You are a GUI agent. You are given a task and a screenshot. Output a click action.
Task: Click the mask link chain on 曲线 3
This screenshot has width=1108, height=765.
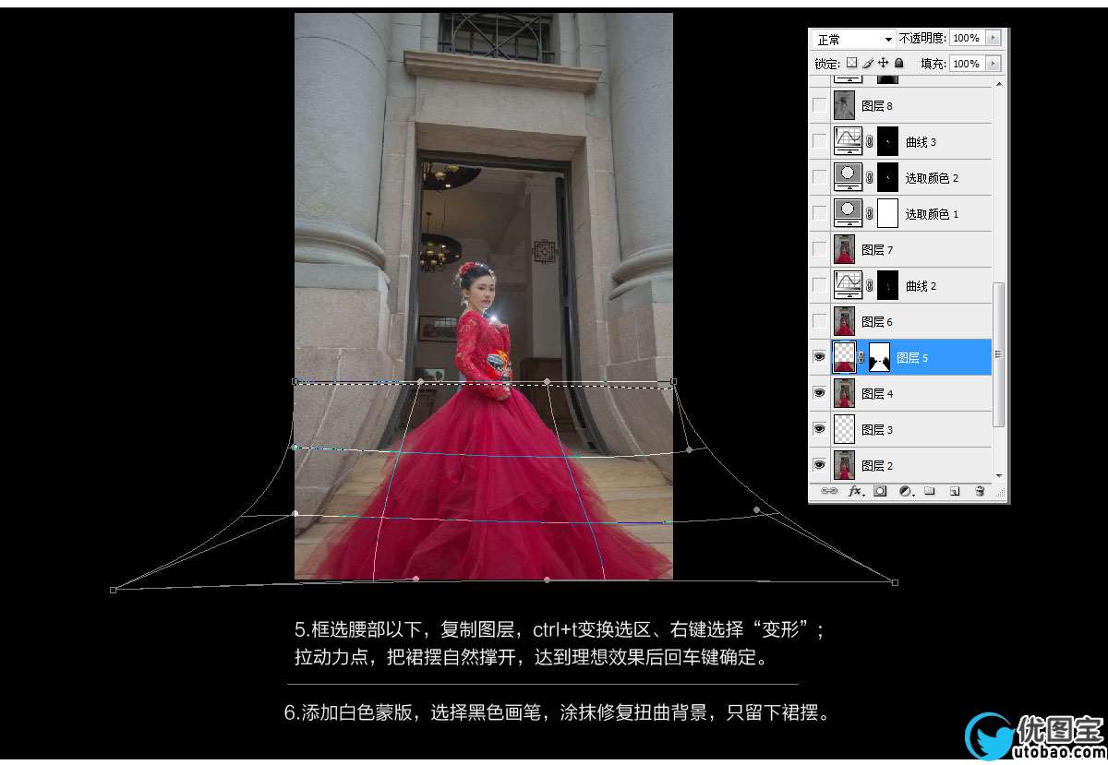[870, 142]
